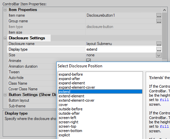Click the Item name value field
Viewport: 170px width, 139px height.
(121, 15)
